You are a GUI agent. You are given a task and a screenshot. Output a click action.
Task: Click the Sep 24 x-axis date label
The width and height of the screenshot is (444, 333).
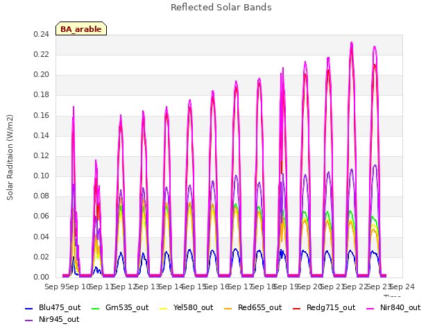402,287
